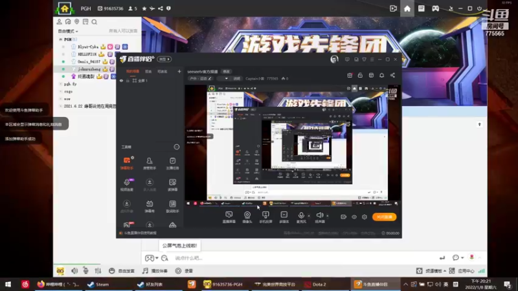Click the airplane icon in YY header
The height and width of the screenshot is (291, 518).
pos(152,8)
